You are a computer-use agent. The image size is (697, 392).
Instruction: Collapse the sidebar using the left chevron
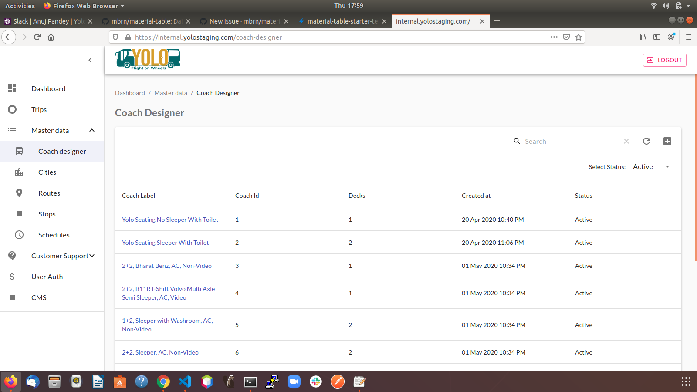[x=90, y=60]
